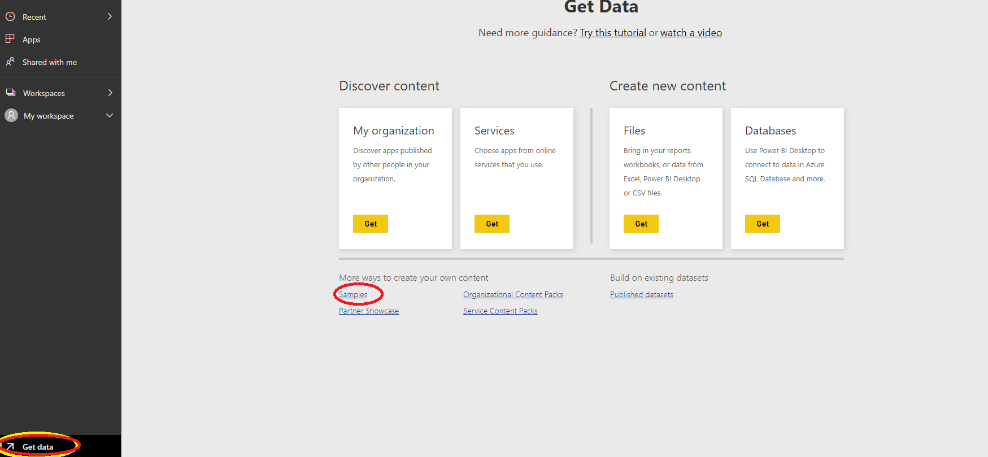Viewport: 988px width, 457px height.
Task: Click the Workspaces icon in sidebar
Action: 11,93
